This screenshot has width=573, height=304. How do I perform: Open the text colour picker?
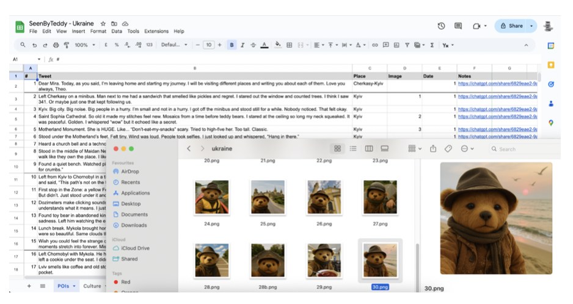[x=265, y=45]
